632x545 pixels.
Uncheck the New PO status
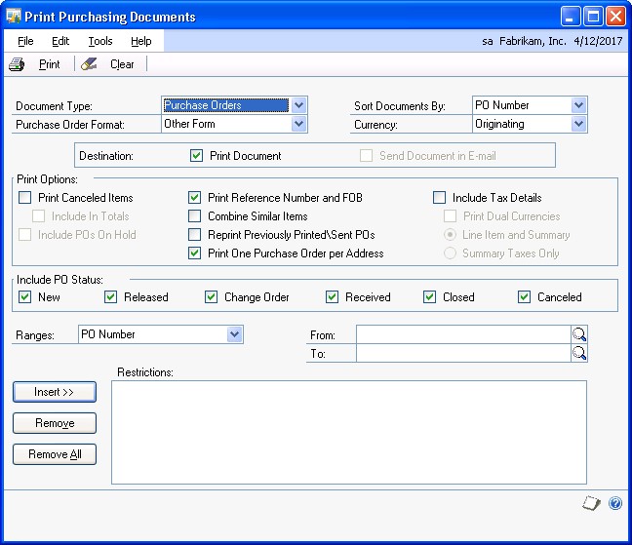tap(25, 296)
